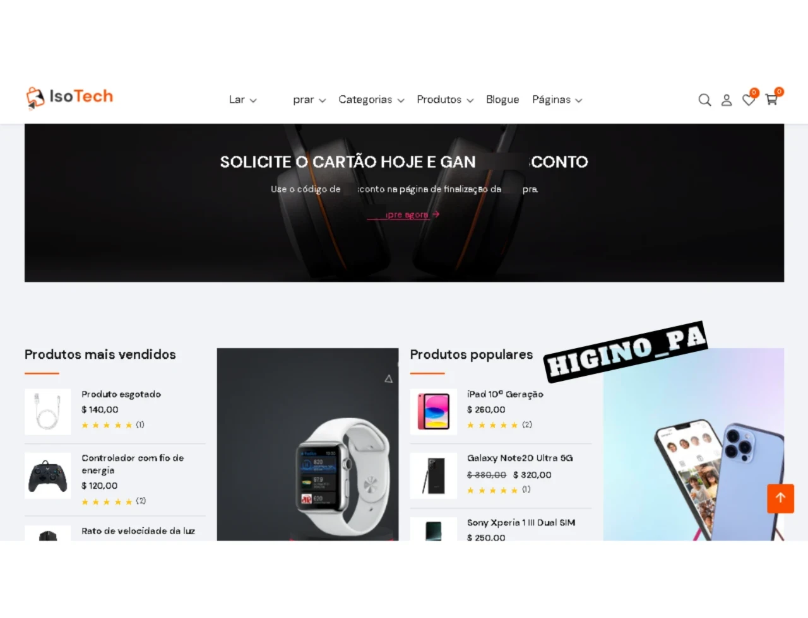808x618 pixels.
Task: Click the IsoTech logo
Action: point(69,97)
